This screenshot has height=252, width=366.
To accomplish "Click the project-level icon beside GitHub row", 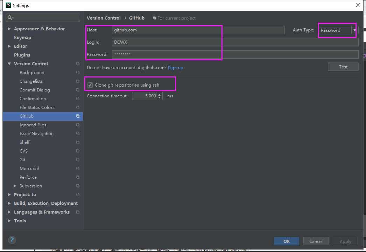I will click(78, 116).
